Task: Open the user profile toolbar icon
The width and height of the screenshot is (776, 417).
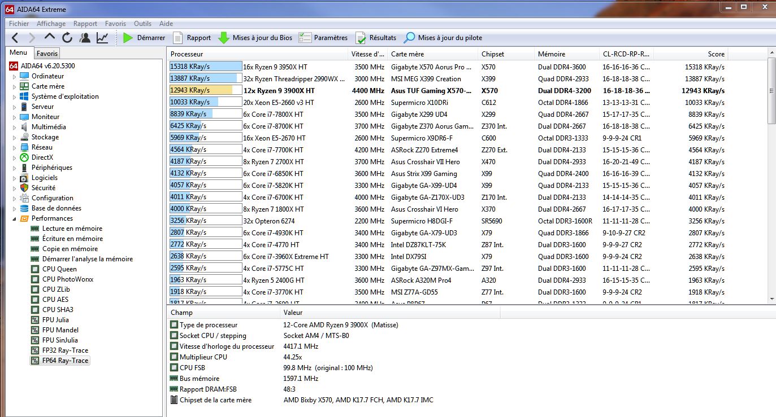Action: (x=85, y=38)
